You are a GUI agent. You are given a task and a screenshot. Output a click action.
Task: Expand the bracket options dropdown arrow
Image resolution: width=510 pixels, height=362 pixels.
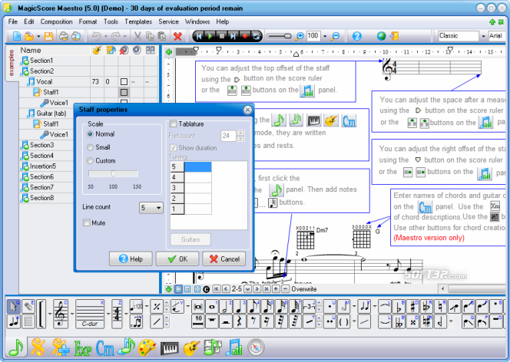[50, 314]
